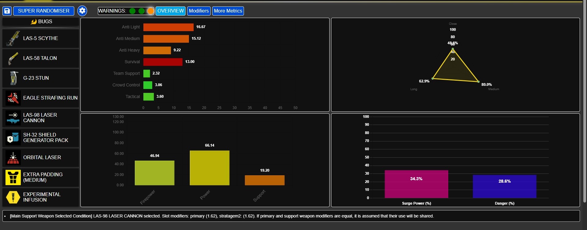Click the Experimental Infusion booster icon
The height and width of the screenshot is (230, 587).
point(13,197)
